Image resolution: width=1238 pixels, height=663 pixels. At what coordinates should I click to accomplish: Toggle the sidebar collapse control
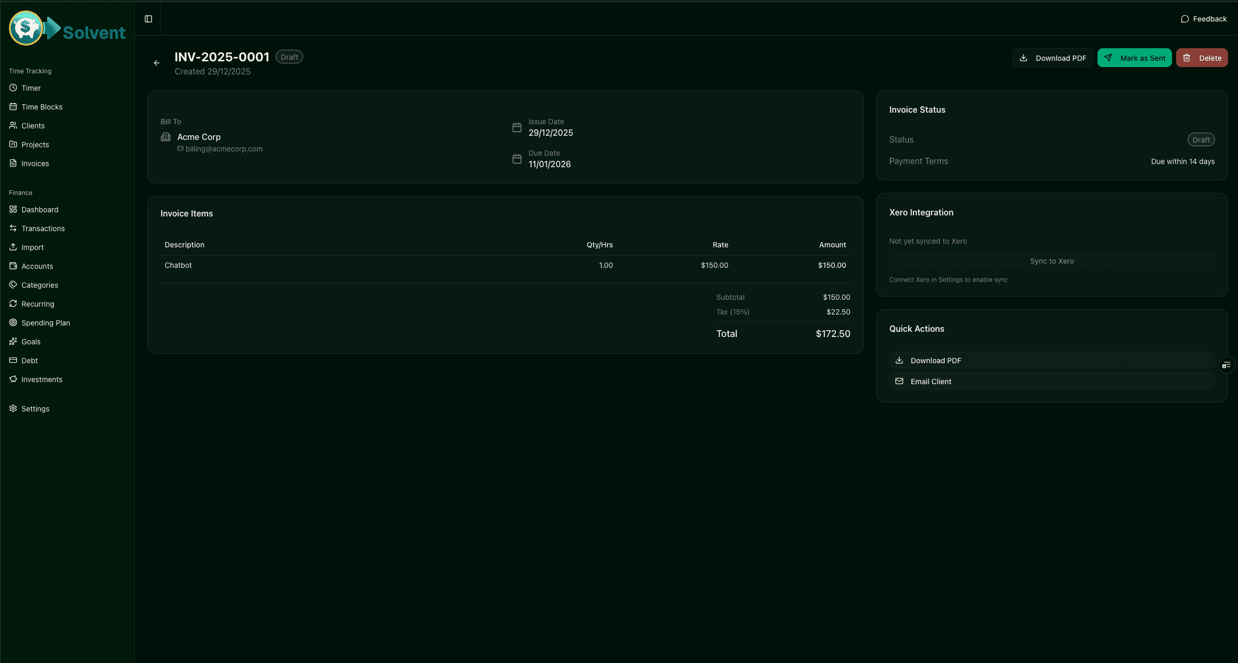click(147, 18)
